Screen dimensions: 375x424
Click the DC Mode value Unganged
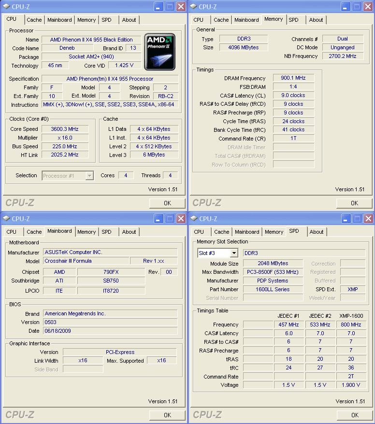343,48
